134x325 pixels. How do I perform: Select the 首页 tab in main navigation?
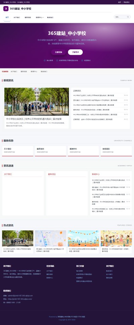[x=7, y=17]
